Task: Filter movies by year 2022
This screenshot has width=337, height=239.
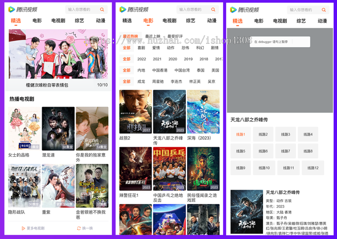Action: coord(142,59)
